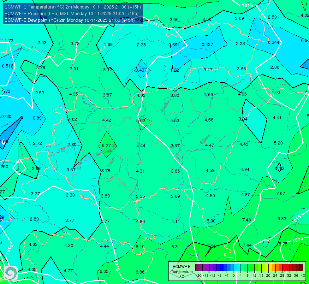Image resolution: width=309 pixels, height=284 pixels.
Task: Click the 1017 isobar label
Action: click(x=155, y=24)
